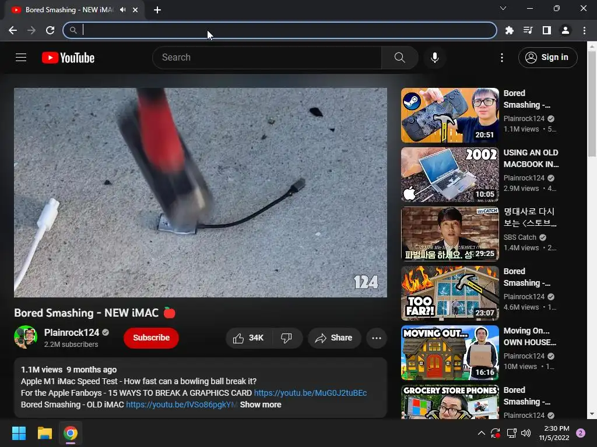
Task: Open Plainrock124 channel avatar
Action: pyautogui.click(x=26, y=337)
